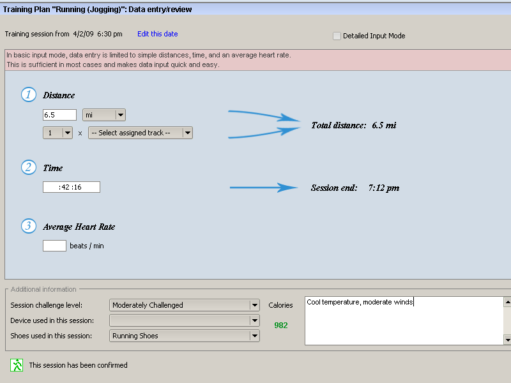511x383 pixels.
Task: Open the Shoes used in this session dropdown
Action: pyautogui.click(x=185, y=336)
